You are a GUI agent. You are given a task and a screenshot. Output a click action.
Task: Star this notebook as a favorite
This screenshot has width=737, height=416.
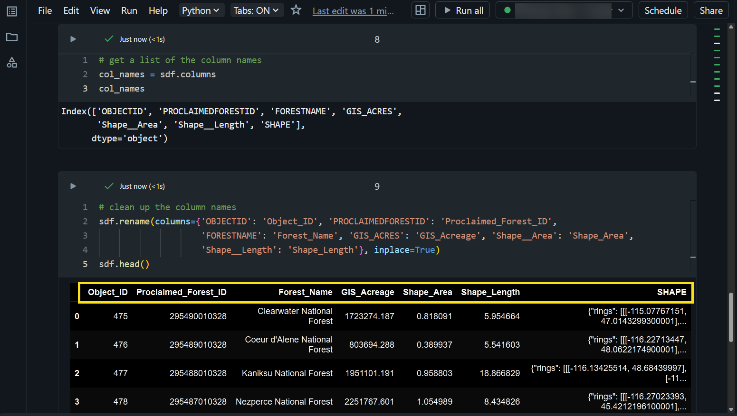click(x=296, y=10)
